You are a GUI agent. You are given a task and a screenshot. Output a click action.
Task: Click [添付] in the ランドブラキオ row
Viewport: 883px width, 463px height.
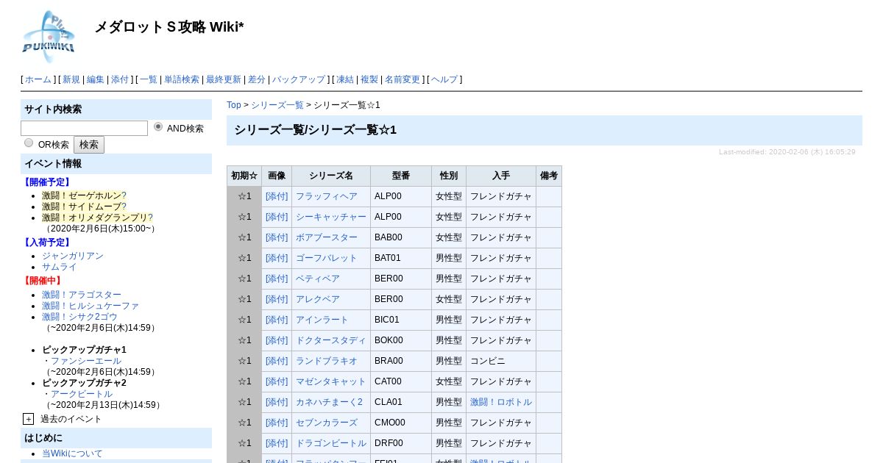277,361
